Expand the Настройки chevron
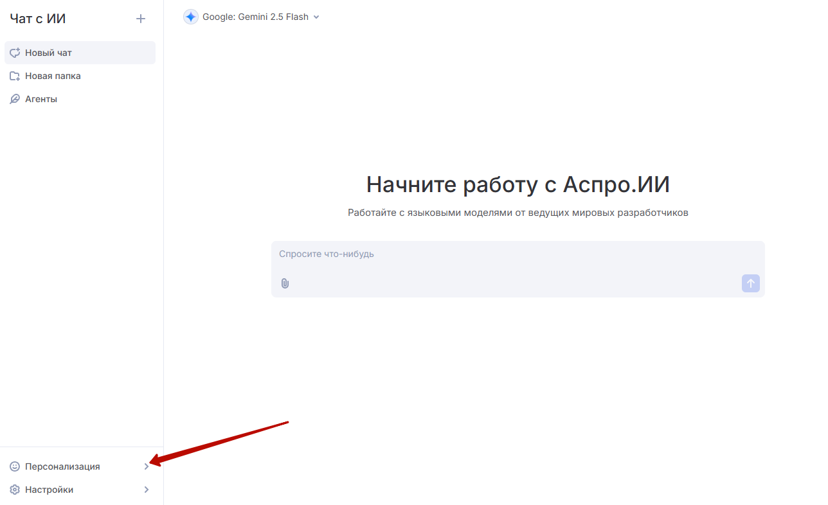Screen dimensions: 828x505 click(147, 490)
